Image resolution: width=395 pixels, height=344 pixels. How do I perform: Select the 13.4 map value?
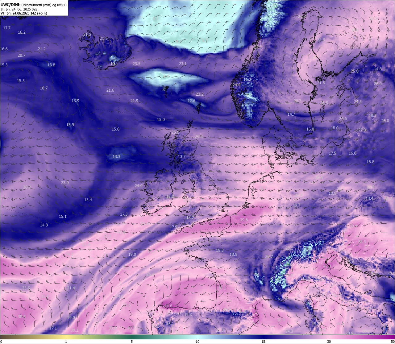(369, 199)
